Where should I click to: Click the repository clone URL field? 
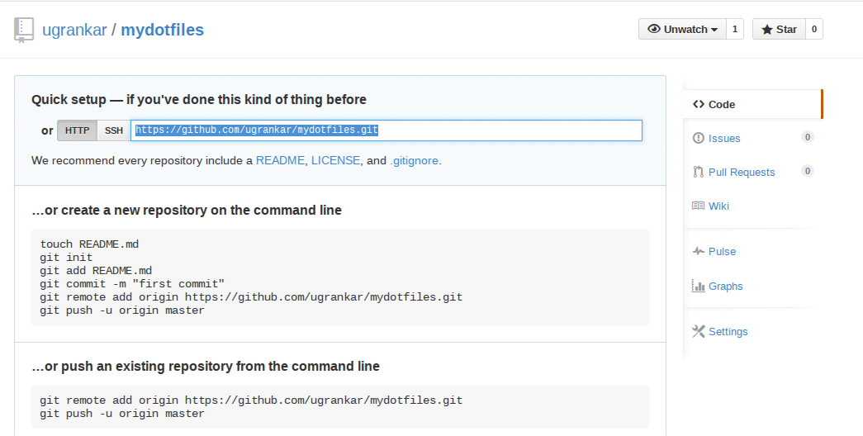(x=386, y=130)
